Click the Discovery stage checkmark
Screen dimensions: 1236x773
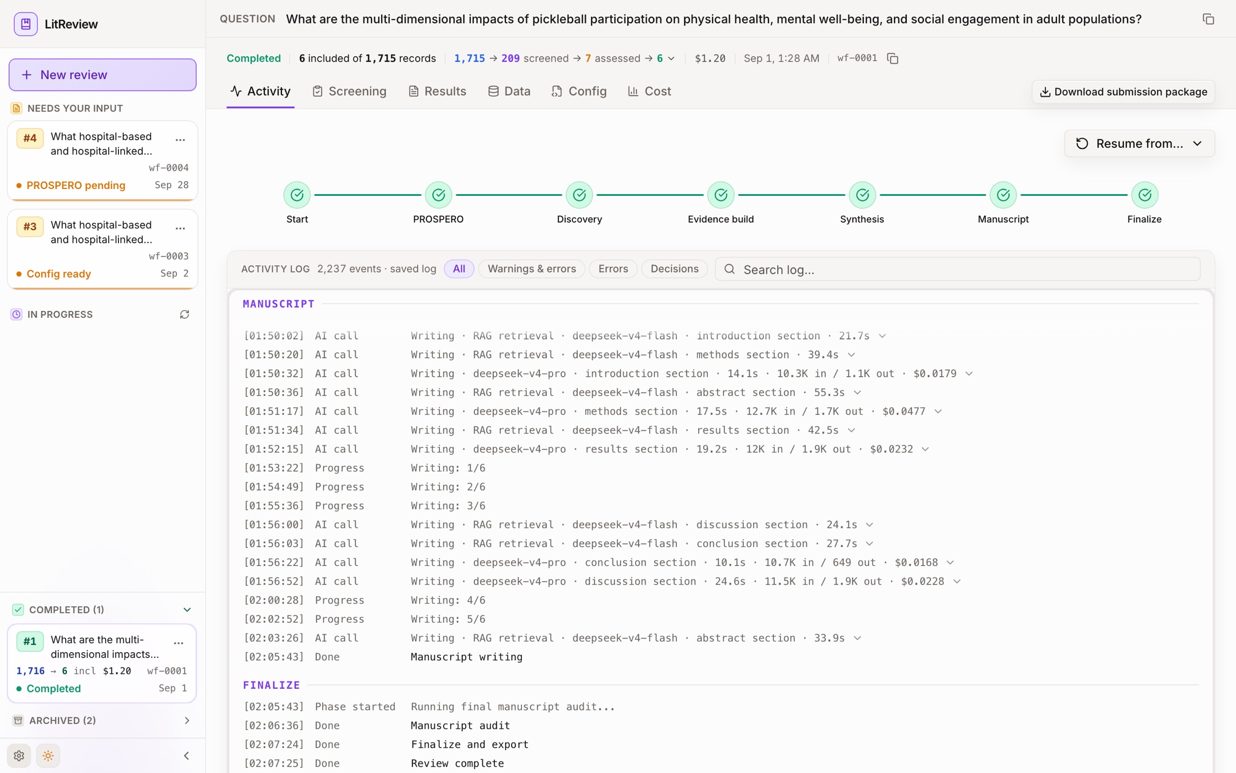[579, 195]
